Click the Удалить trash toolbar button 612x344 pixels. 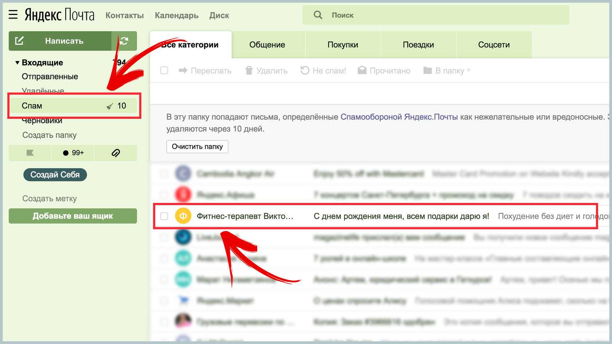(266, 71)
